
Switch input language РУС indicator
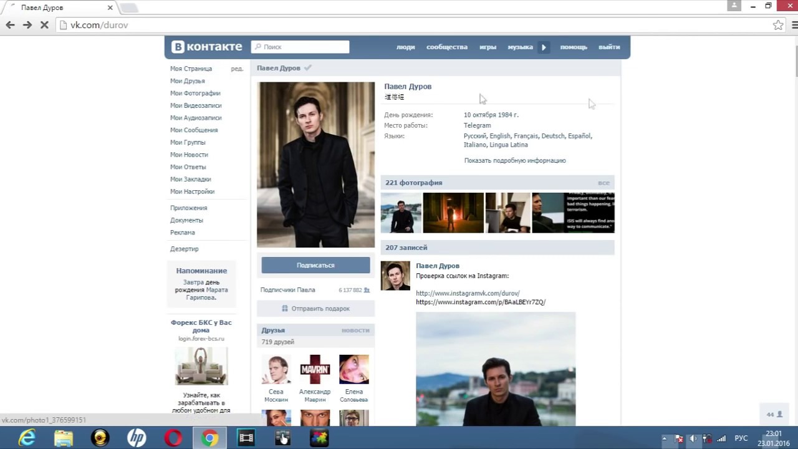pyautogui.click(x=741, y=438)
